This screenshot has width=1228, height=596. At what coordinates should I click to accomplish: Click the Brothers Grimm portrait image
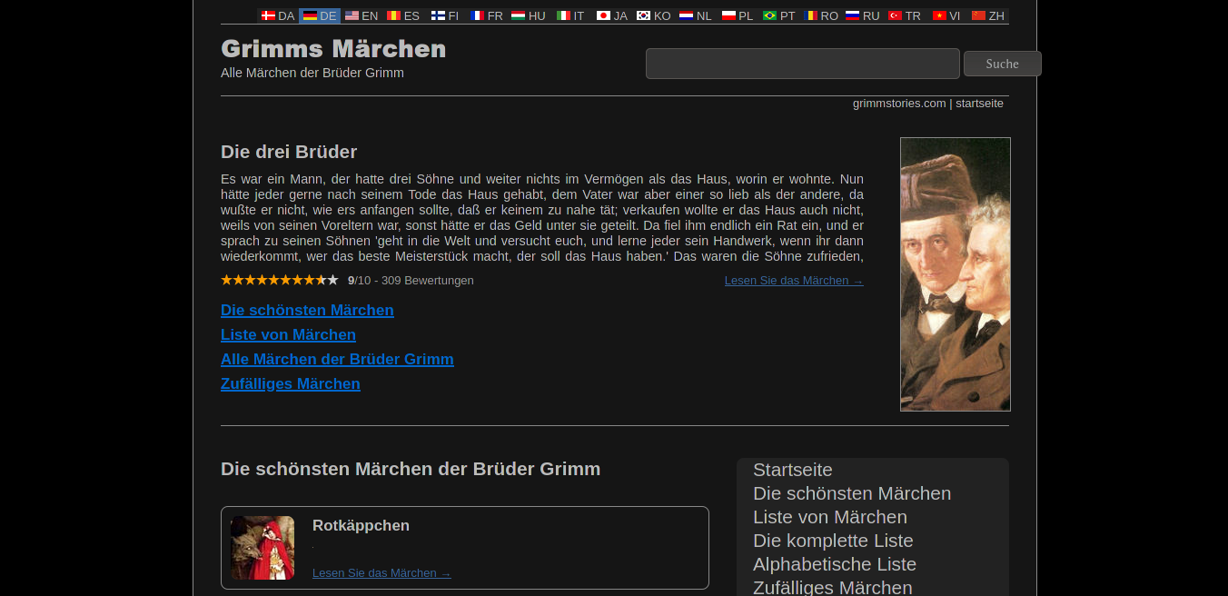click(956, 274)
